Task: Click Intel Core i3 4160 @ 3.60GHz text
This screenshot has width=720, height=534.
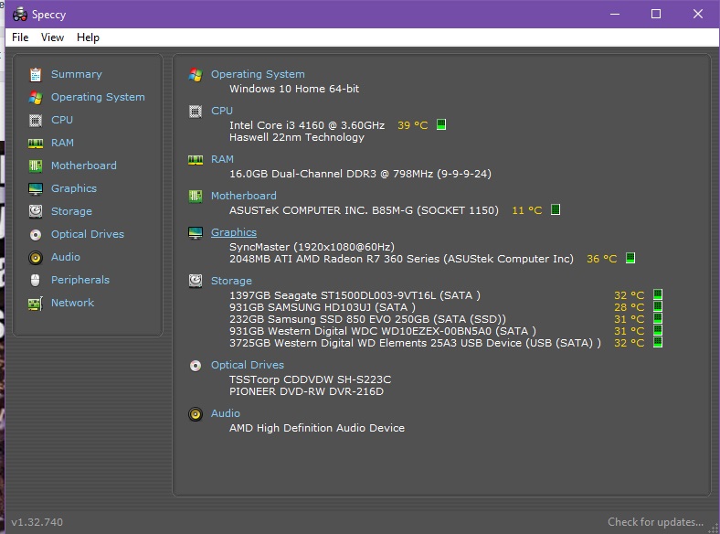Action: point(307,125)
